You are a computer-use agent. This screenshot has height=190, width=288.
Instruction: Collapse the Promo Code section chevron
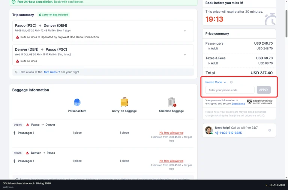point(225,82)
